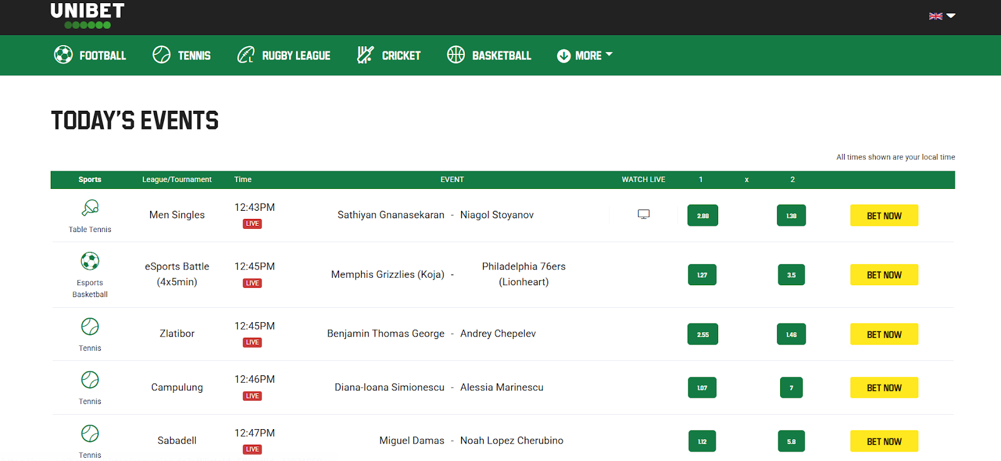
Task: Click the tennis icon in Campulung row
Action: click(90, 380)
